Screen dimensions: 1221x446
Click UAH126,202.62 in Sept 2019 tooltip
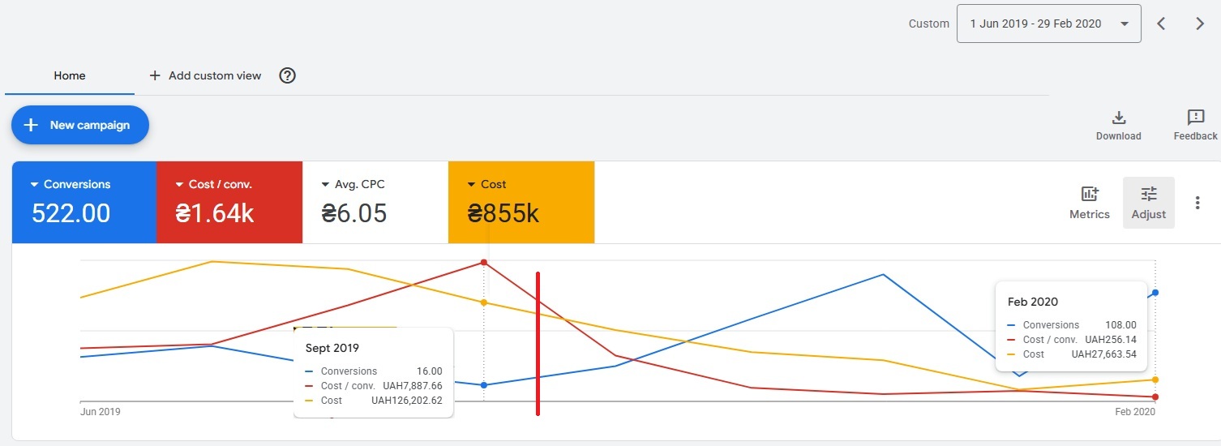point(407,401)
